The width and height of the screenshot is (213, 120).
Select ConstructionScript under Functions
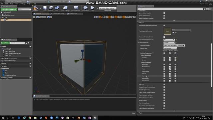pos(9,61)
